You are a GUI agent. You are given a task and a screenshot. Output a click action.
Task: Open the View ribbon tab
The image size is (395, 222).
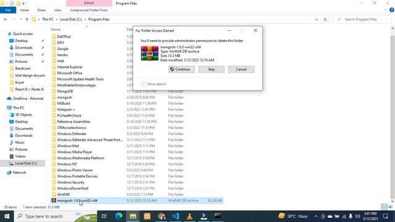coord(57,10)
